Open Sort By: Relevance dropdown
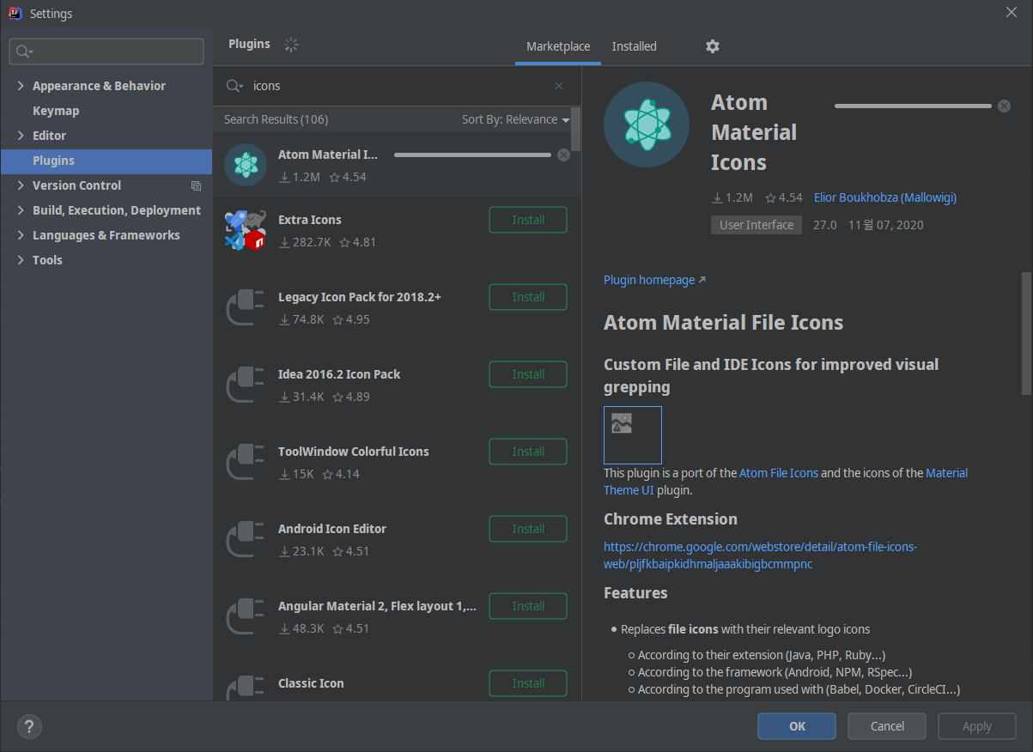This screenshot has height=752, width=1033. coord(515,119)
